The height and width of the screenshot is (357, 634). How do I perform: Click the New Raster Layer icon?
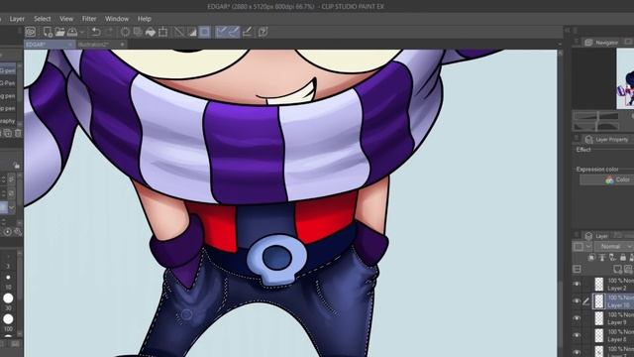pos(617,269)
